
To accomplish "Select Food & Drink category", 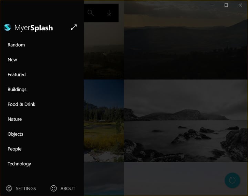I will [x=21, y=104].
